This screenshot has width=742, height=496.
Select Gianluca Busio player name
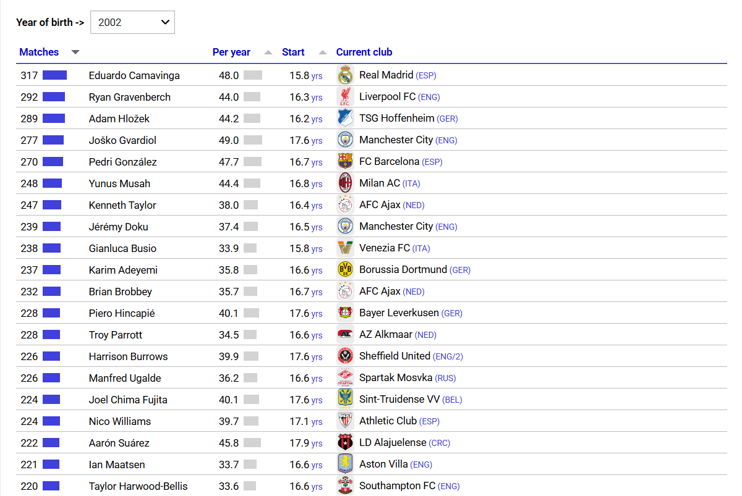point(122,248)
